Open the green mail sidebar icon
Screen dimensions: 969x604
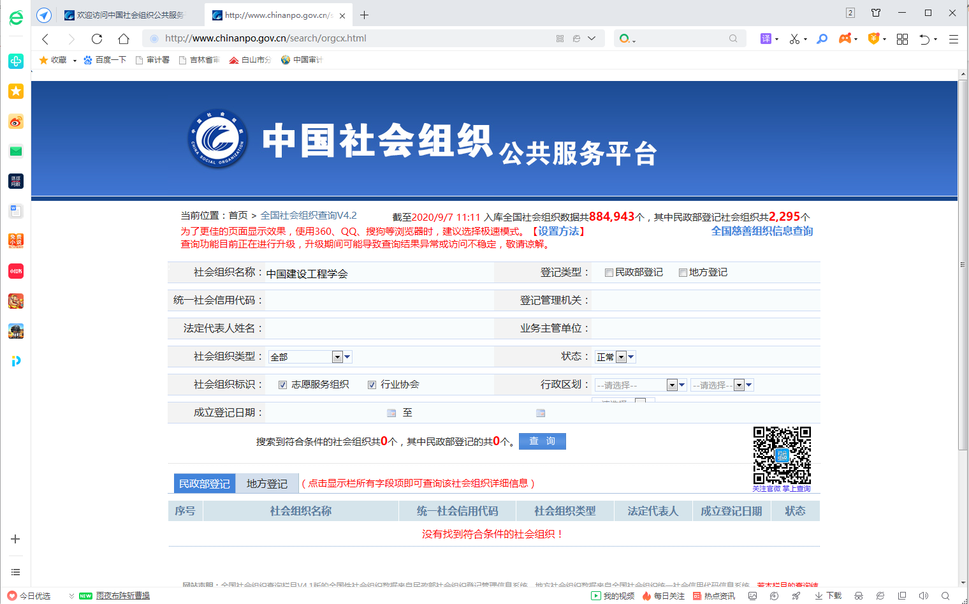[16, 151]
